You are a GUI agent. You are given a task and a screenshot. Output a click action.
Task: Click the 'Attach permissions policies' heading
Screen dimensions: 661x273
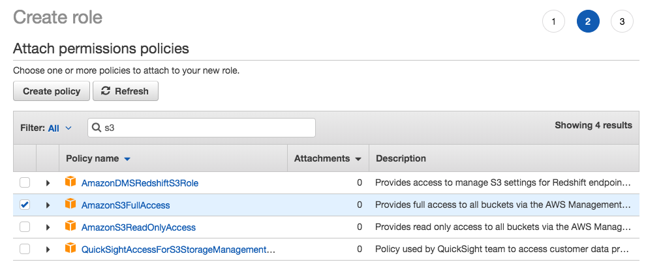coord(101,49)
